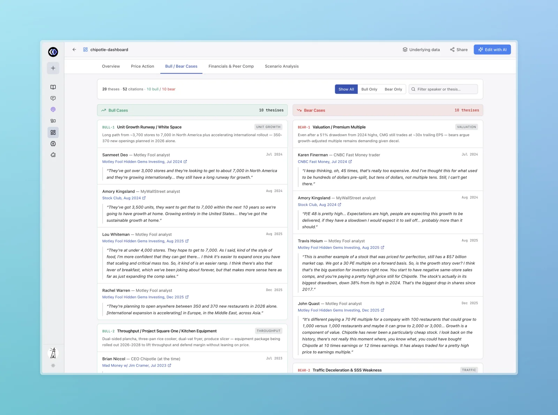Open the puzzle-piece integrations icon
This screenshot has height=415, width=558.
pos(53,155)
